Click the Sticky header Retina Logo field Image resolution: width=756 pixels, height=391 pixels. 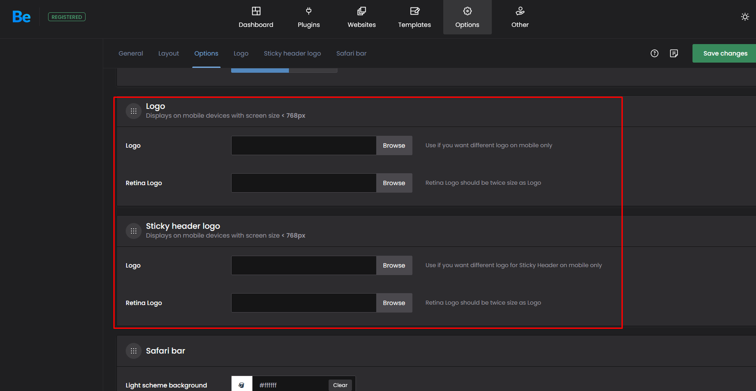click(x=304, y=303)
